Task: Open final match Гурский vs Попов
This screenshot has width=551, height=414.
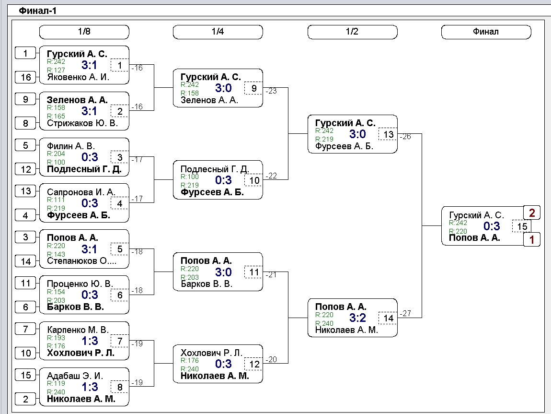Action: click(486, 226)
